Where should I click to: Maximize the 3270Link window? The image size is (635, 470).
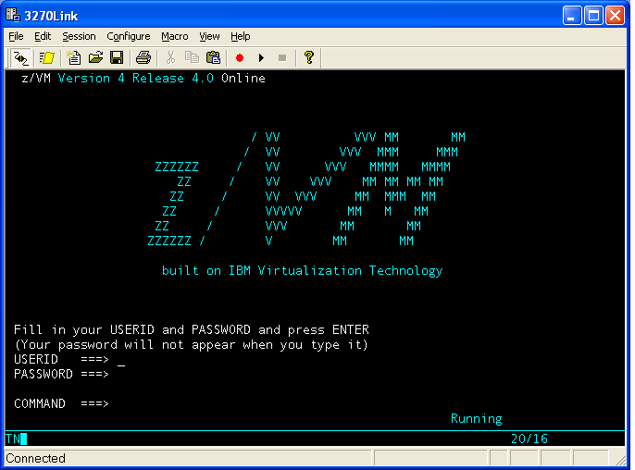(x=593, y=16)
